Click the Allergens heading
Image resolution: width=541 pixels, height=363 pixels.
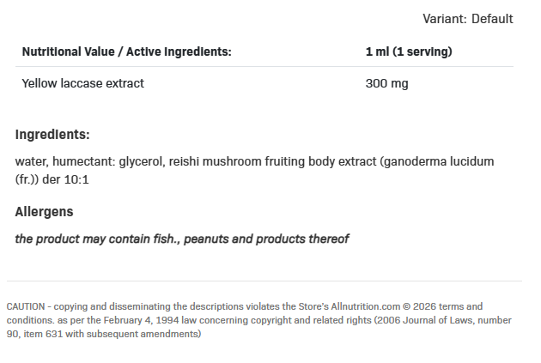click(44, 211)
